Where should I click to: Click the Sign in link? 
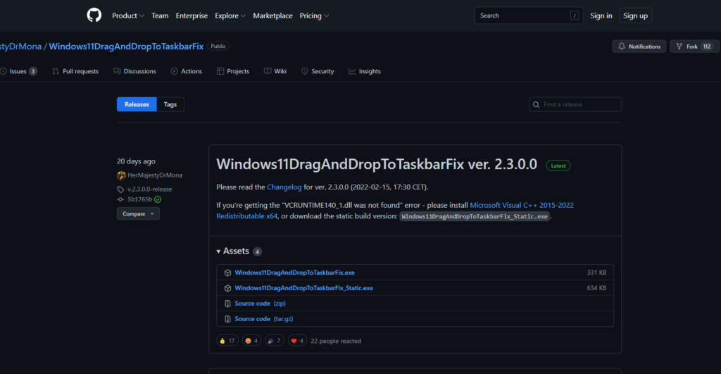601,15
